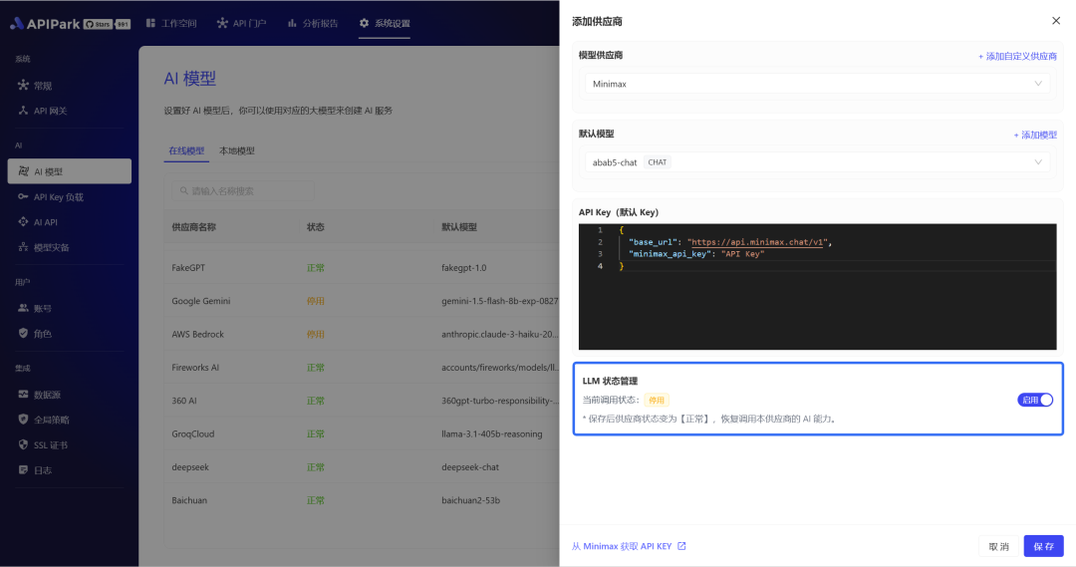Open the 默认模型 abab5-chat dropdown

pyautogui.click(x=817, y=162)
